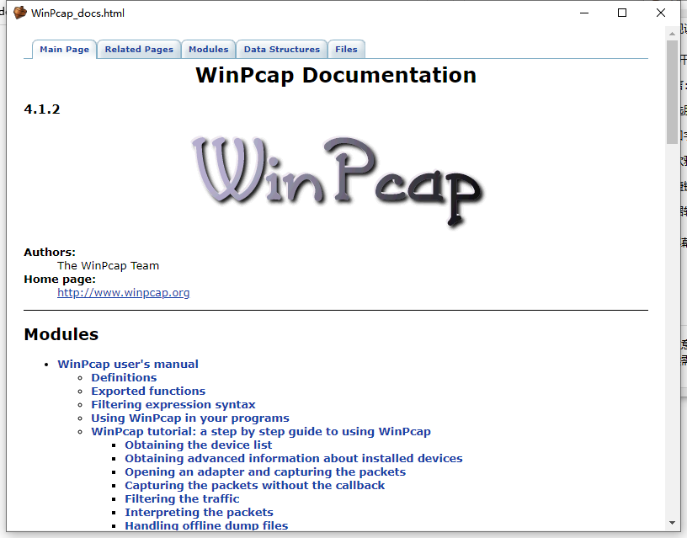Screen dimensions: 687x538
Task: Click the version text 4.1.2
Action: tap(42, 109)
